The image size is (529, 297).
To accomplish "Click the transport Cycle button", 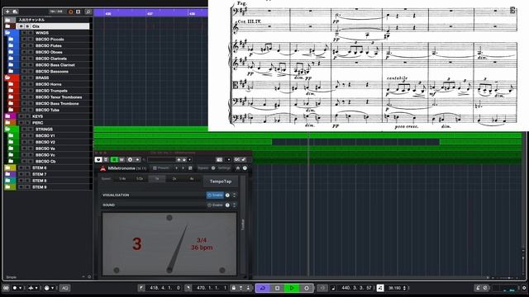I will pos(263,288).
